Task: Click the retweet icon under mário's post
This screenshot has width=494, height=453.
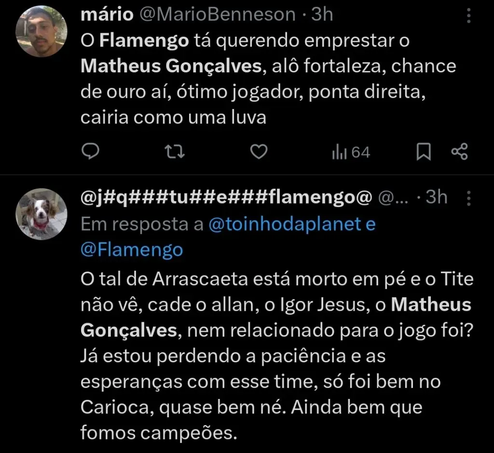Action: (174, 151)
